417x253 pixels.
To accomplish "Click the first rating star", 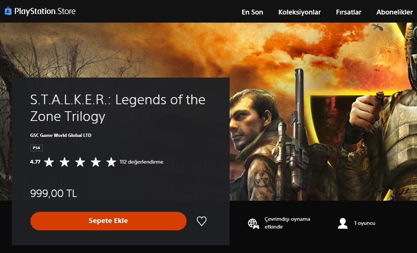I will (49, 162).
